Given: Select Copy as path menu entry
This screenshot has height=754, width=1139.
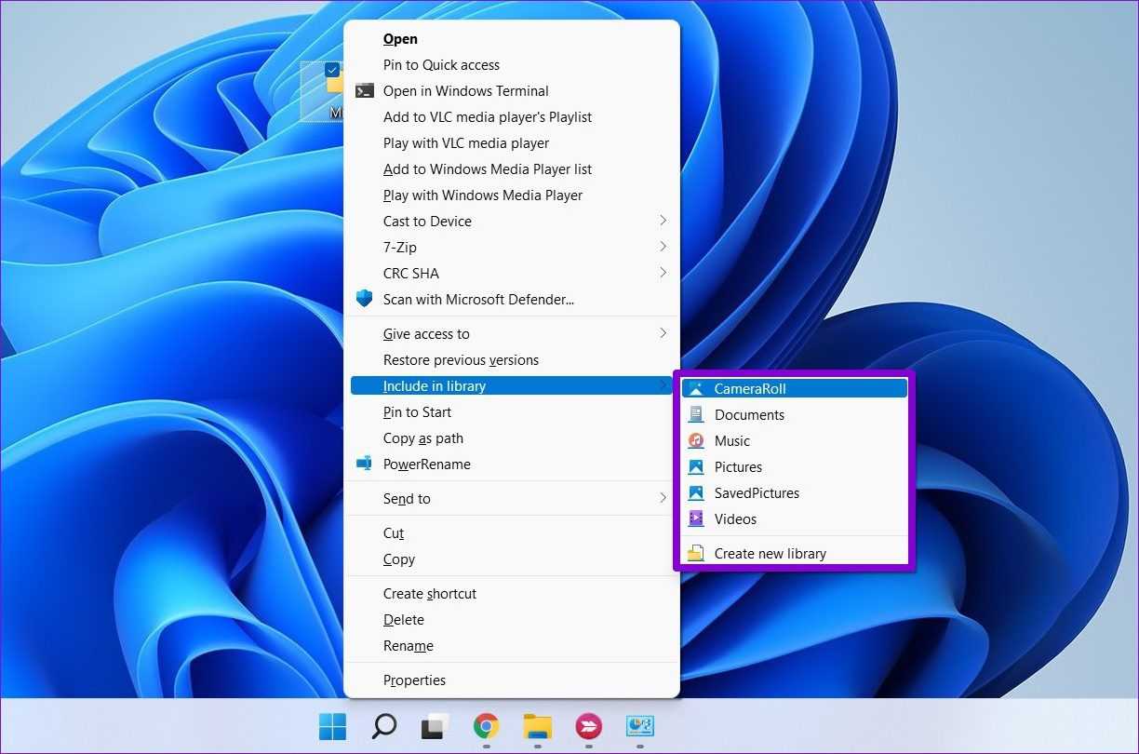Looking at the screenshot, I should (x=422, y=438).
